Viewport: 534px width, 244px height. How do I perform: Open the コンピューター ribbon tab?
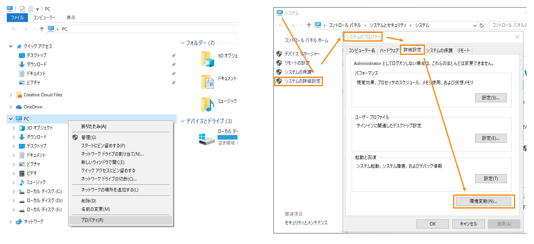[x=44, y=18]
